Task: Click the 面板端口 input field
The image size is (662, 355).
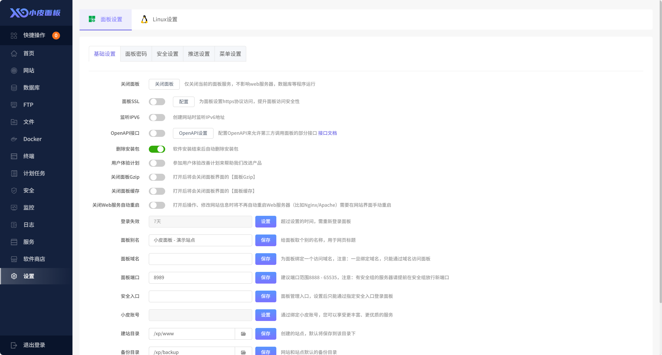Action: [200, 278]
